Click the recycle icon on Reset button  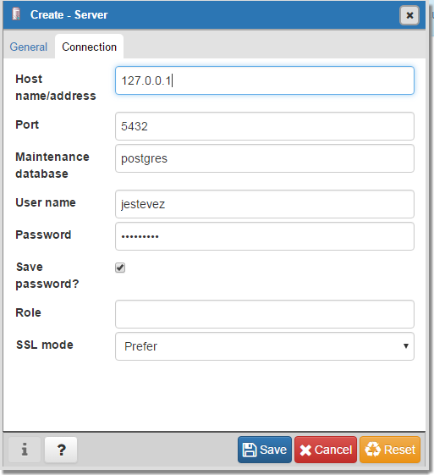[x=373, y=450]
